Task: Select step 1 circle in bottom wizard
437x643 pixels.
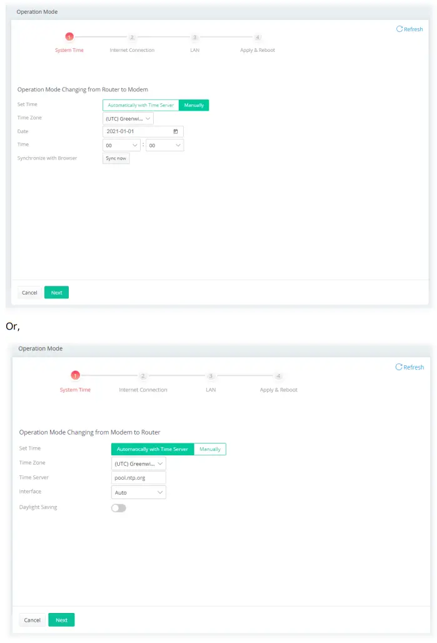Action: tap(75, 376)
